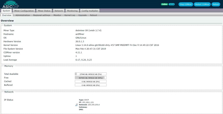Click the OS value GNU/Linux
Viewport: 223px width, 114px height.
pos(81,38)
